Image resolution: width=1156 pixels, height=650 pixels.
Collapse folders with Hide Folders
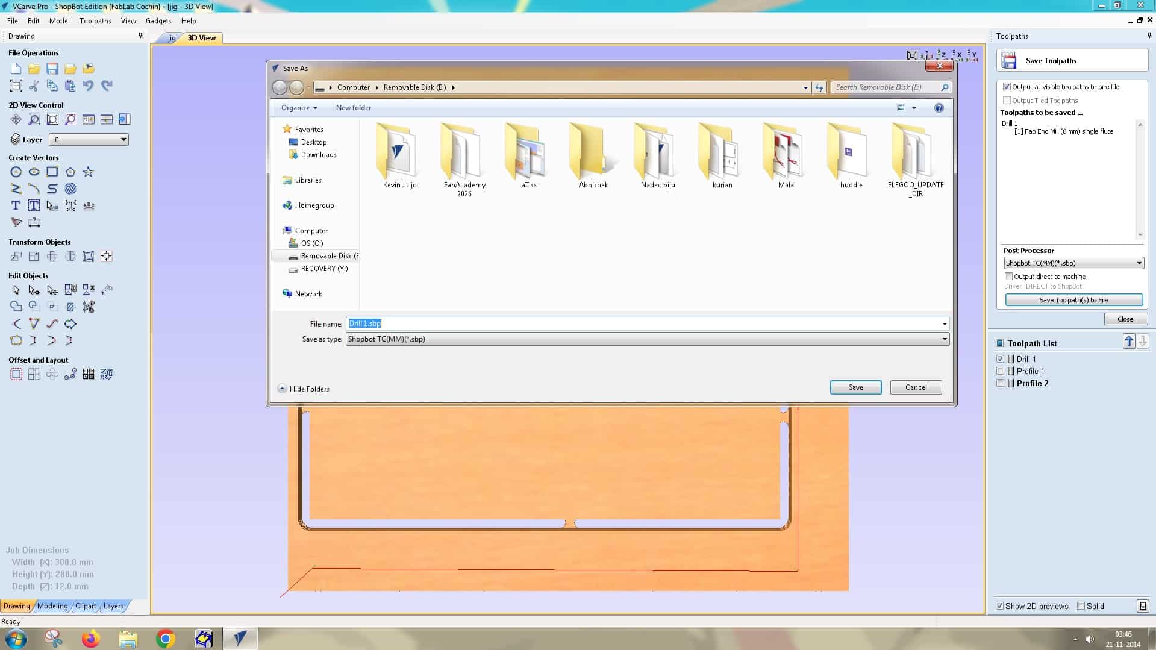pos(304,389)
